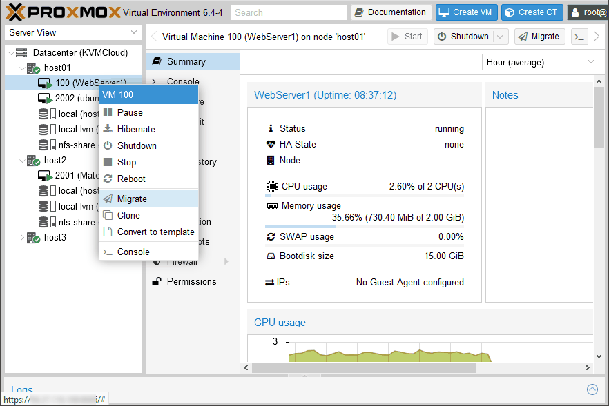Choose Shutdown from the VM context menu
Image resolution: width=609 pixels, height=406 pixels.
(148, 146)
